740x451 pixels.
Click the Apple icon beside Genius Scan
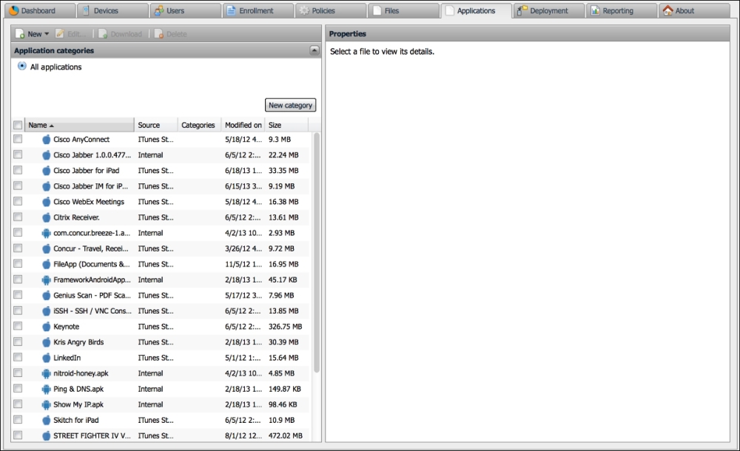[x=46, y=295]
